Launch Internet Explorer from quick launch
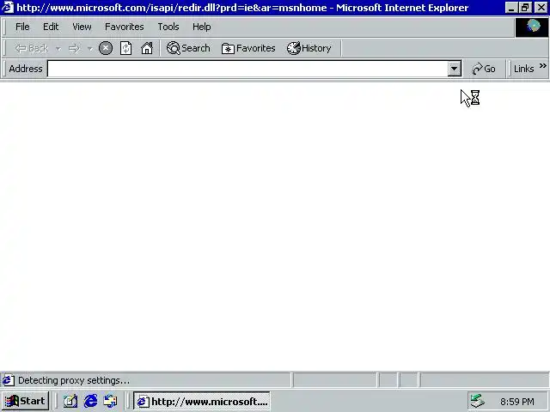The width and height of the screenshot is (550, 412). point(90,401)
